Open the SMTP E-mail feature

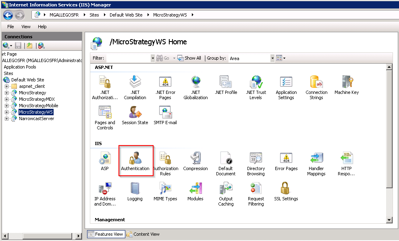[x=165, y=115]
